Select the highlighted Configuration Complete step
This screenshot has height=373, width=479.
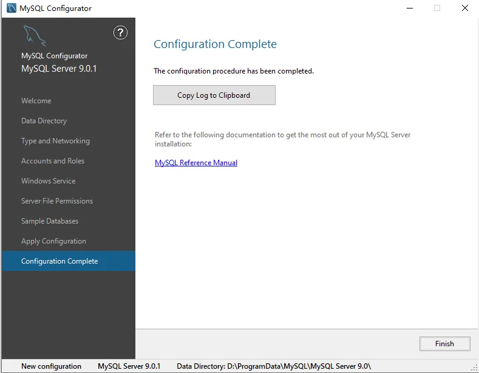(x=69, y=261)
